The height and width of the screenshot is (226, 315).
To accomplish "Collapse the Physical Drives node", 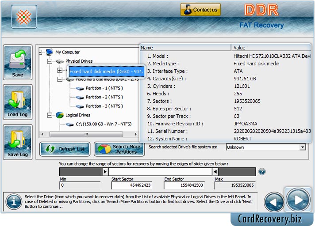I will (50, 61).
